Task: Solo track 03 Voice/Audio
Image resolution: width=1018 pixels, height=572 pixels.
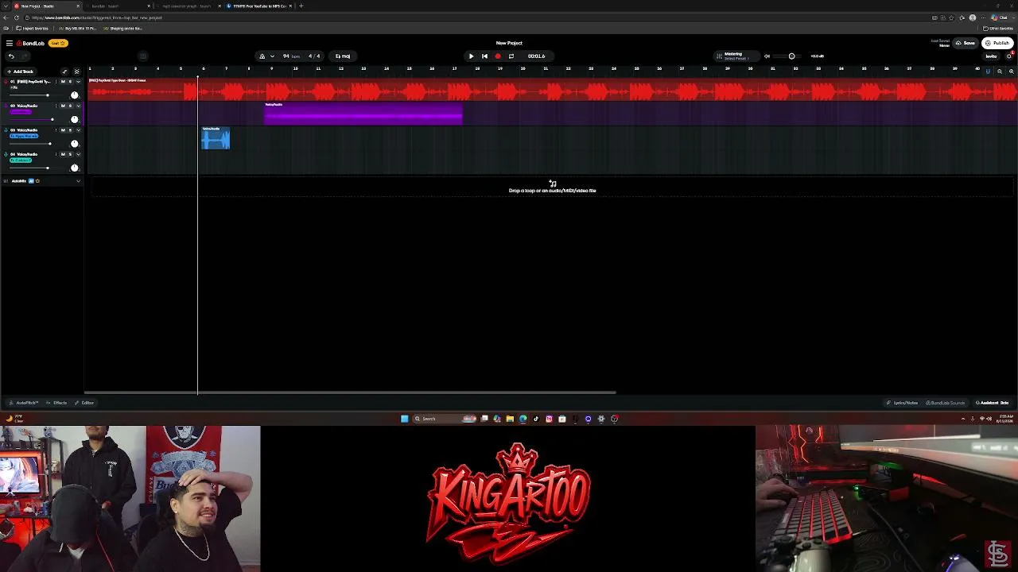Action: click(70, 129)
